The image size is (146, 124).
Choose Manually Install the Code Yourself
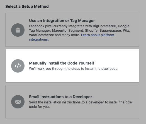(x=62, y=63)
